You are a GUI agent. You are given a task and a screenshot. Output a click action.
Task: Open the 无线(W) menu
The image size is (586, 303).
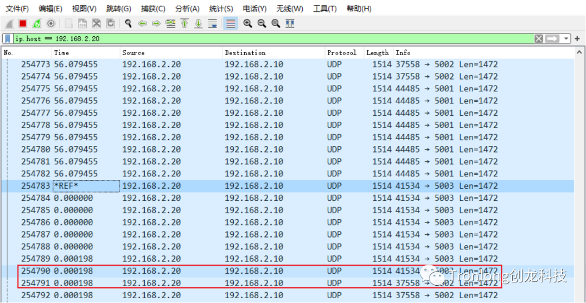click(290, 9)
